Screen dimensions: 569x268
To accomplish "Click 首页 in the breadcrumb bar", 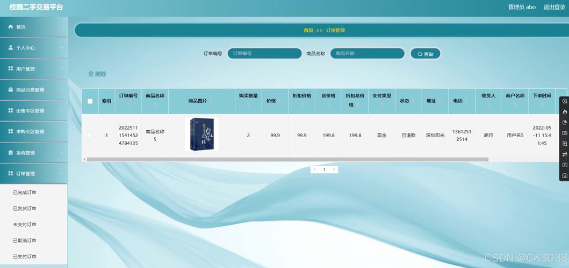I will click(308, 31).
